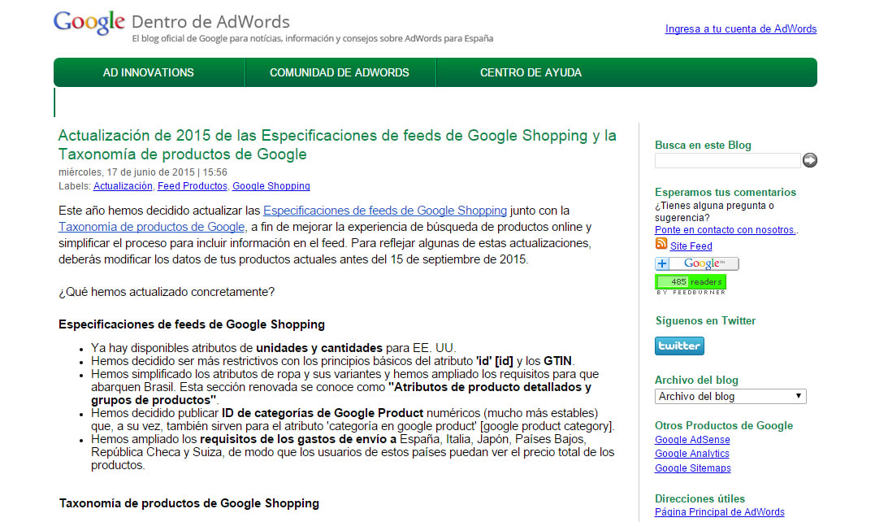Expand the blog archive selector arrow
Viewport: 875px width, 522px height.
point(799,396)
